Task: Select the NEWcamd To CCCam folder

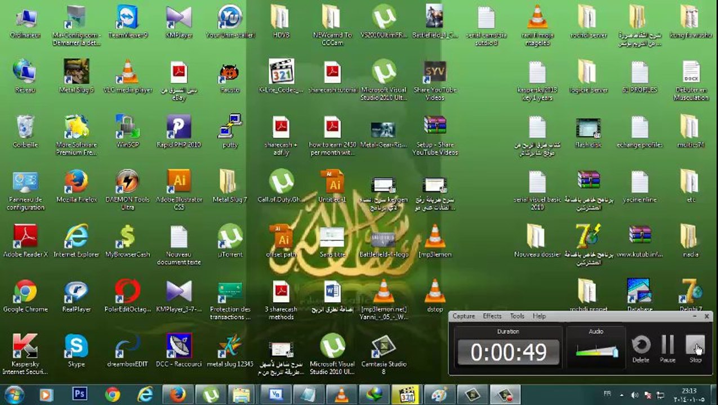Action: (332, 25)
